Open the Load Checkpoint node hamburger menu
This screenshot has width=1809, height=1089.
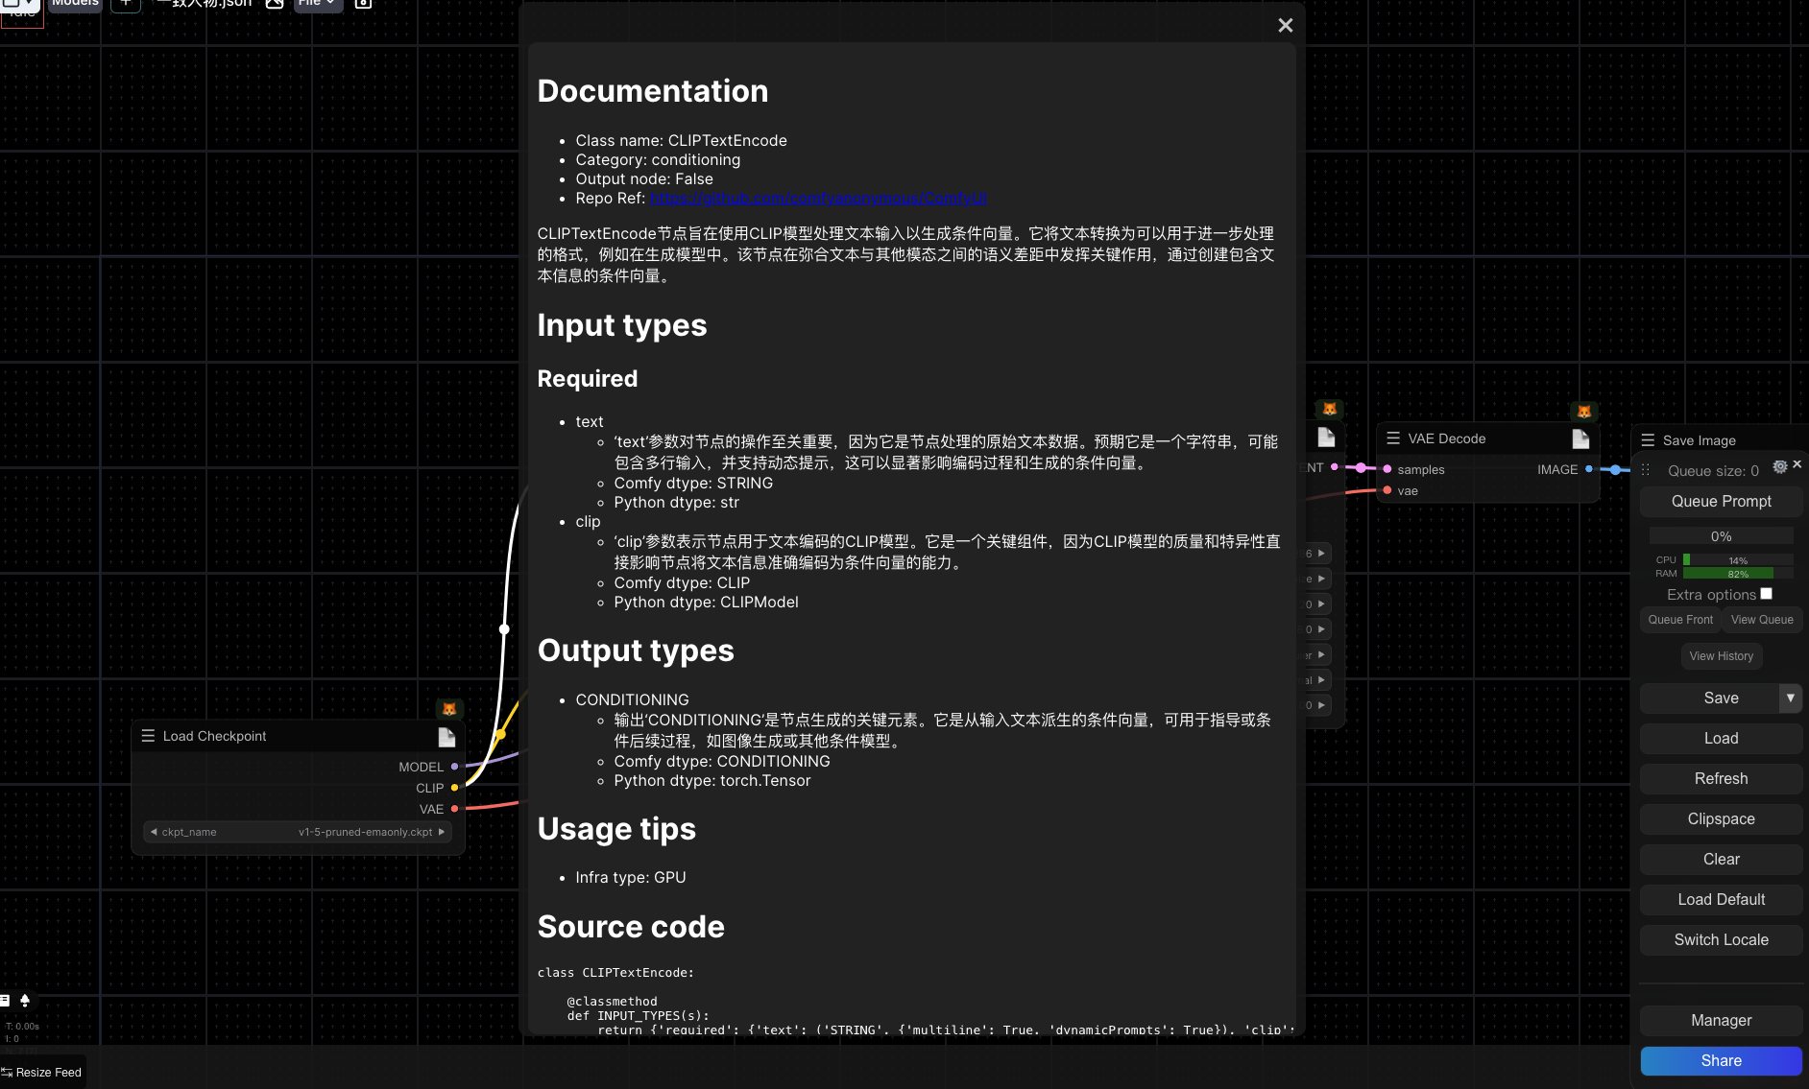148,736
